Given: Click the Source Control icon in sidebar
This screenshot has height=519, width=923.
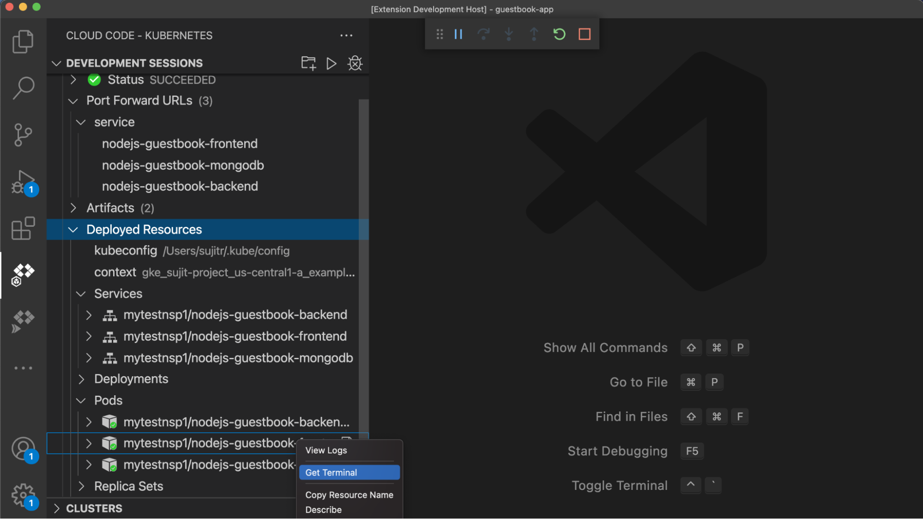Looking at the screenshot, I should coord(24,133).
